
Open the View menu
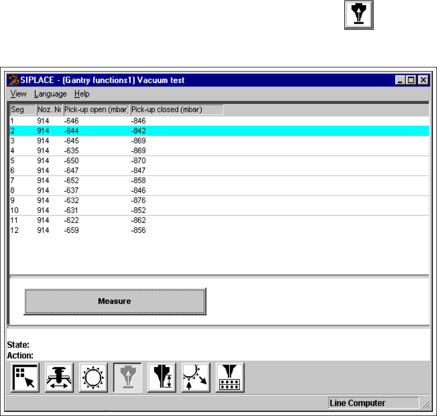point(19,94)
